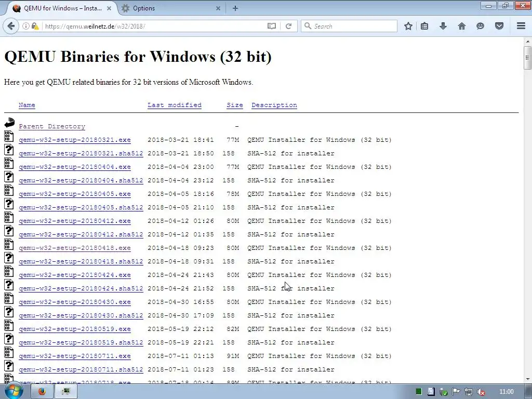Open a new tab with plus button

(x=235, y=8)
